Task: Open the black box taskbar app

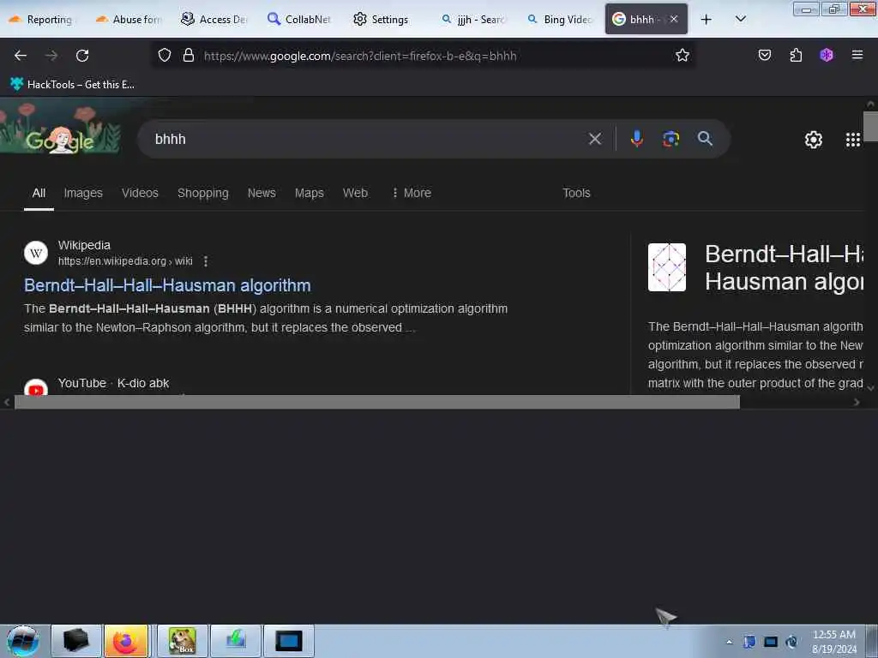Action: pos(76,641)
